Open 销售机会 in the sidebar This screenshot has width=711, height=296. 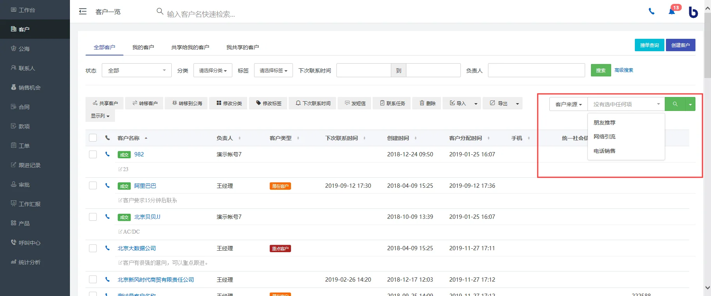click(35, 87)
